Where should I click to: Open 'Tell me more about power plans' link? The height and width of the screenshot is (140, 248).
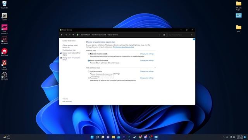[x=123, y=47]
